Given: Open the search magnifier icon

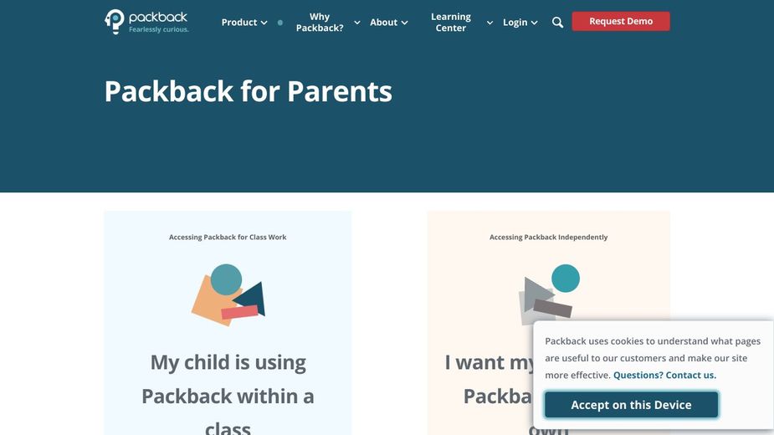Looking at the screenshot, I should tap(558, 23).
